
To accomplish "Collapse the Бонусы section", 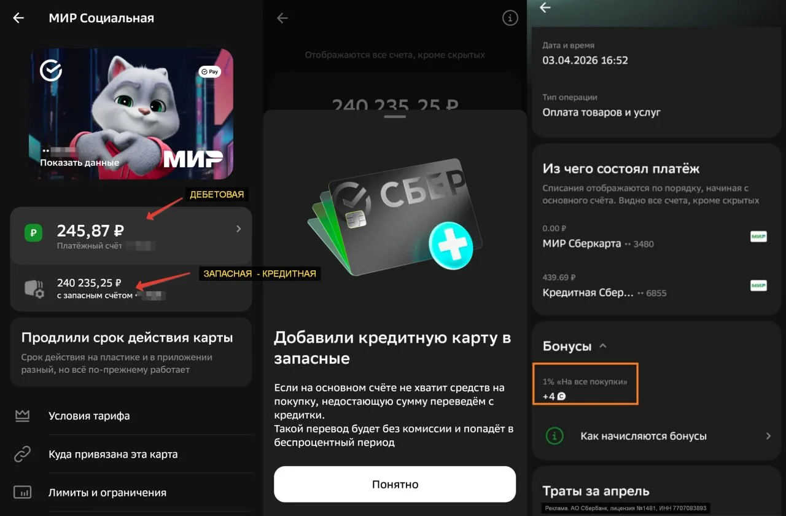I will coord(602,346).
